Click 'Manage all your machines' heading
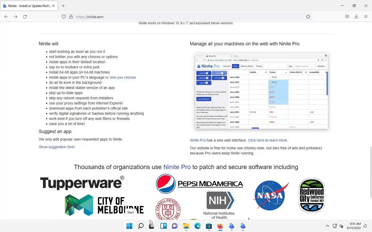 (x=245, y=44)
